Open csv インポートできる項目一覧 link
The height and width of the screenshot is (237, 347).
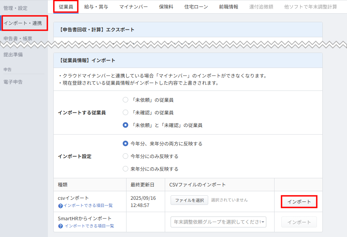pos(88,206)
